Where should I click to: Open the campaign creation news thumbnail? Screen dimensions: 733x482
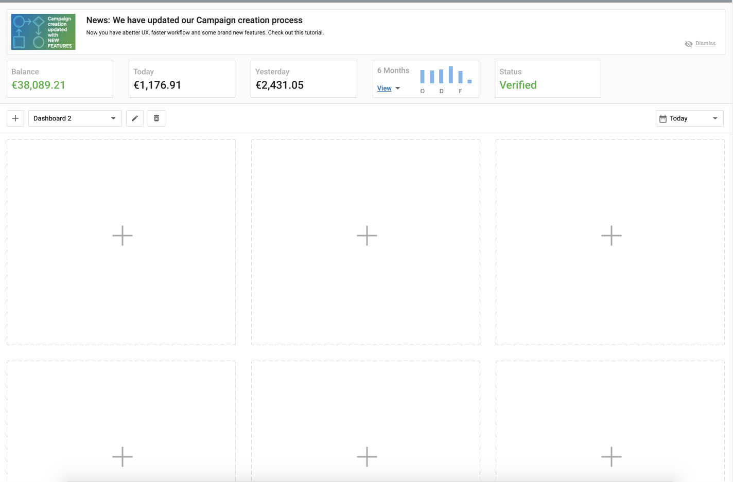click(x=43, y=32)
